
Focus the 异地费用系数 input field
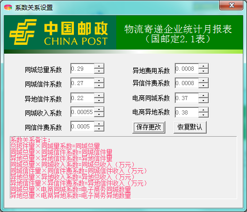(187, 69)
